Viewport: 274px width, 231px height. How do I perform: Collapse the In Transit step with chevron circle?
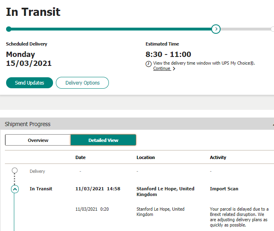pyautogui.click(x=15, y=189)
